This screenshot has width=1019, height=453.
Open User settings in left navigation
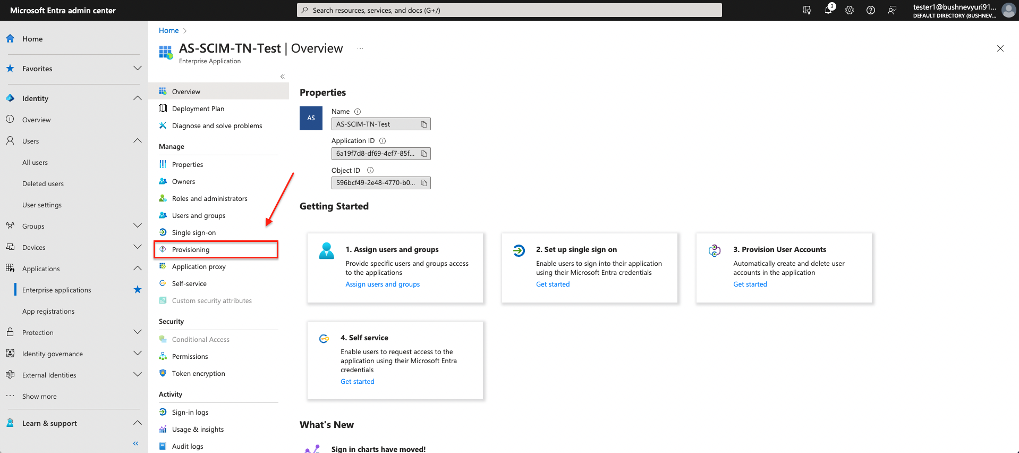(42, 205)
